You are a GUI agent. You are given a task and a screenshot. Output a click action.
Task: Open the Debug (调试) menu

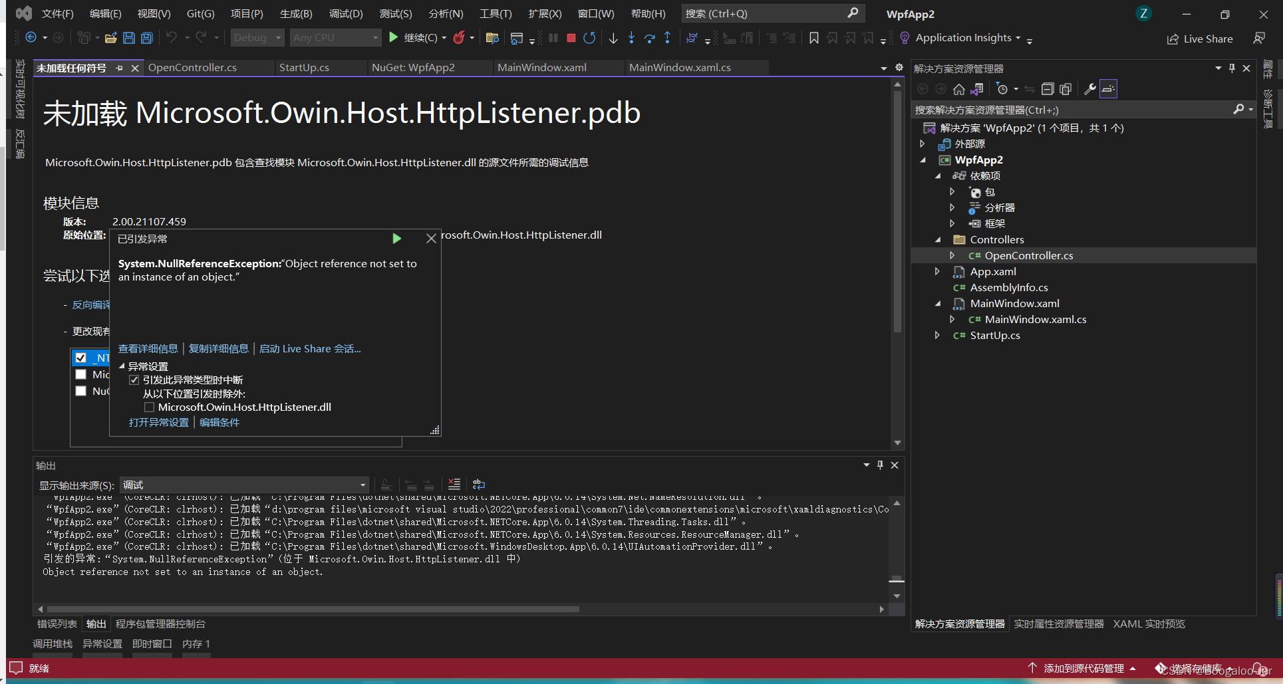coord(345,14)
